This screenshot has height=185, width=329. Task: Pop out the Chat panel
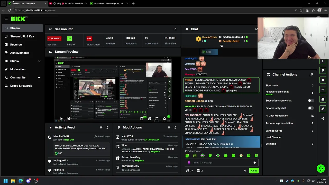click(x=256, y=29)
